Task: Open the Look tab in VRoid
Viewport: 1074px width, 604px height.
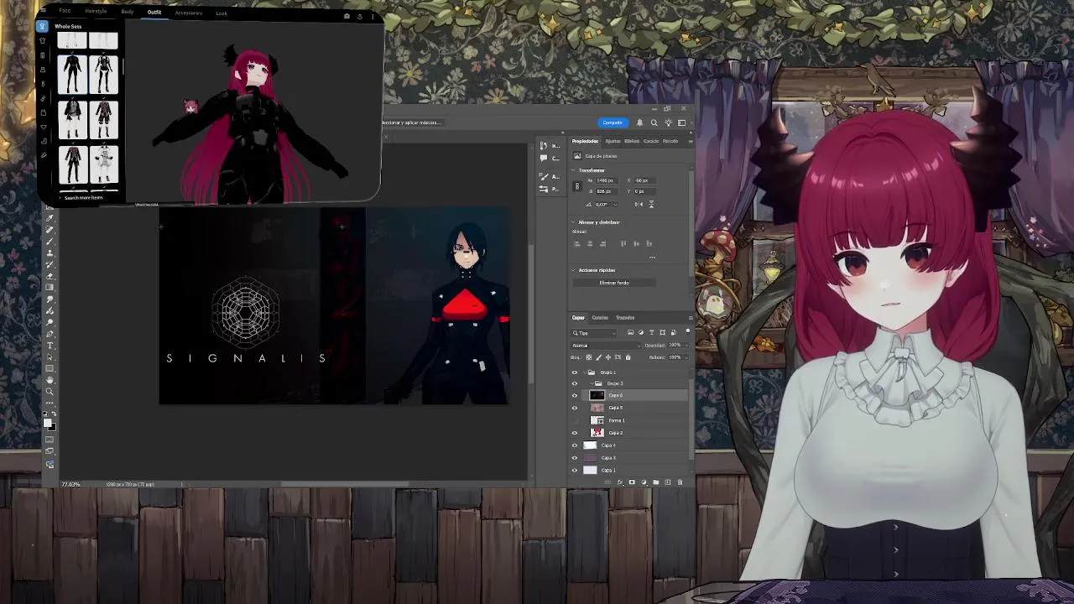Action: (222, 13)
